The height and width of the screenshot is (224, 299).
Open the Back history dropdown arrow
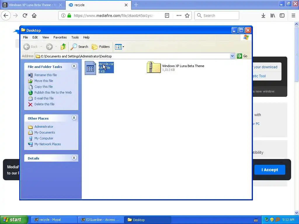click(x=41, y=47)
